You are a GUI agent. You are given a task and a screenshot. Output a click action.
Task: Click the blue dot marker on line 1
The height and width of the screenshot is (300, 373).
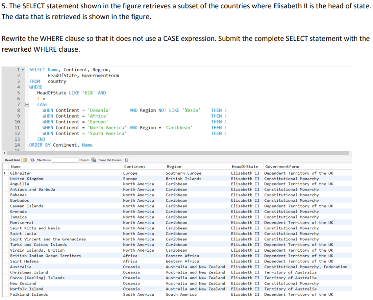23,69
